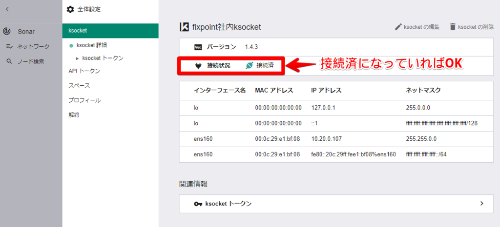Click the 全体設定 gear icon
Image resolution: width=500 pixels, height=227 pixels.
click(70, 9)
